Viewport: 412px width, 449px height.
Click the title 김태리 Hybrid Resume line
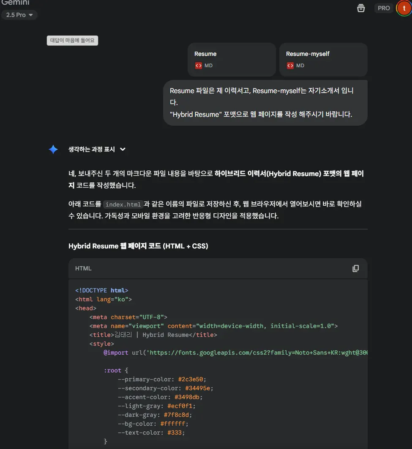pyautogui.click(x=153, y=335)
